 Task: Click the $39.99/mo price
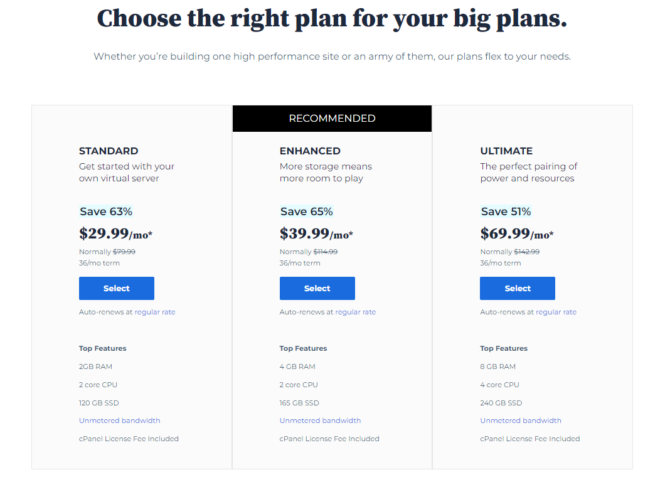(316, 233)
